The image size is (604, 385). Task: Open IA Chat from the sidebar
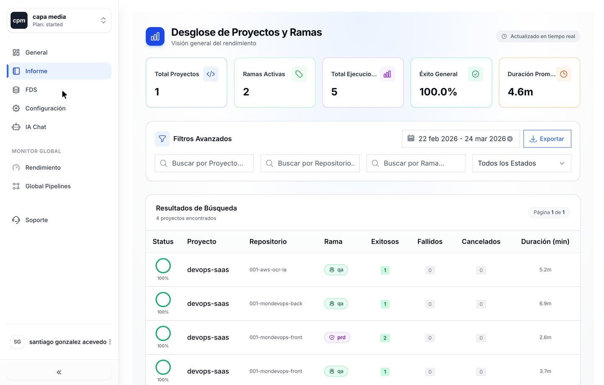pos(36,127)
